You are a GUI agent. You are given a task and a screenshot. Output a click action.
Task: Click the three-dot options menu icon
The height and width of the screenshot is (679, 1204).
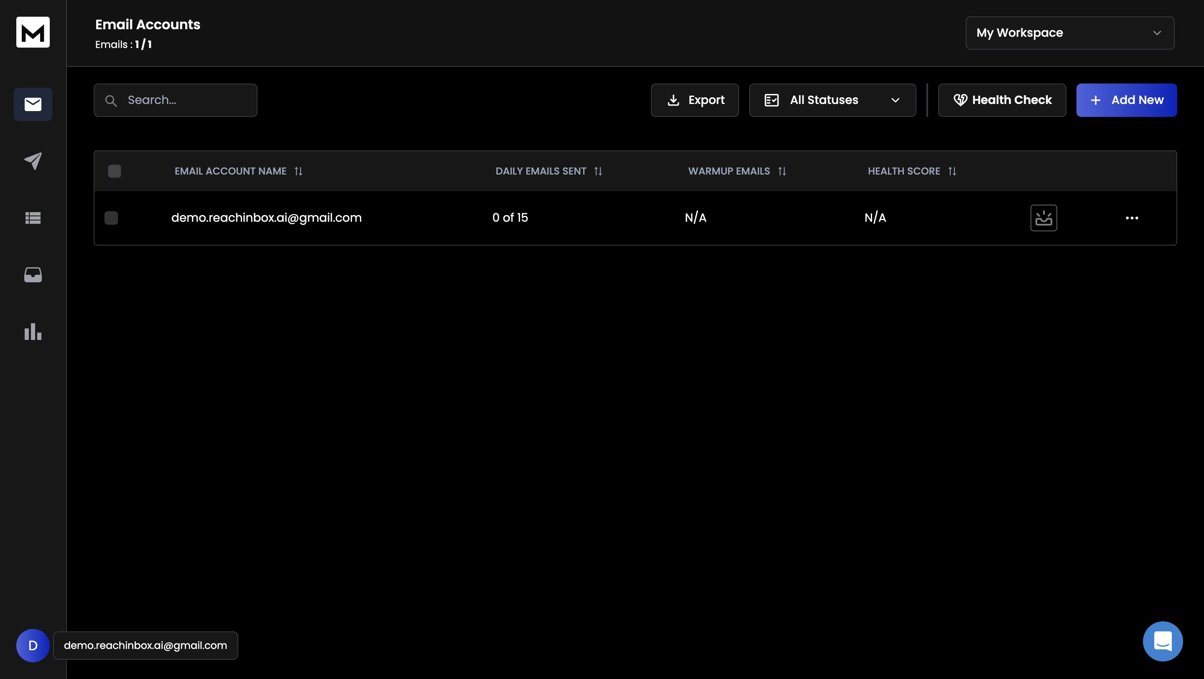pyautogui.click(x=1132, y=217)
